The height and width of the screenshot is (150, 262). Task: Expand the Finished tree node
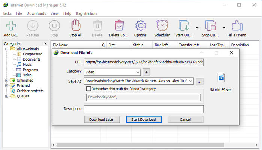(7, 86)
